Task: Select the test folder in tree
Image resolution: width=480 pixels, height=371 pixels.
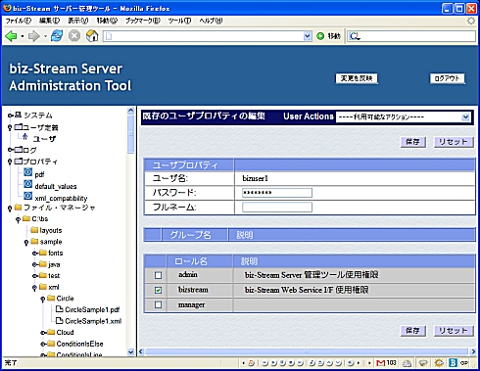Action: (54, 276)
